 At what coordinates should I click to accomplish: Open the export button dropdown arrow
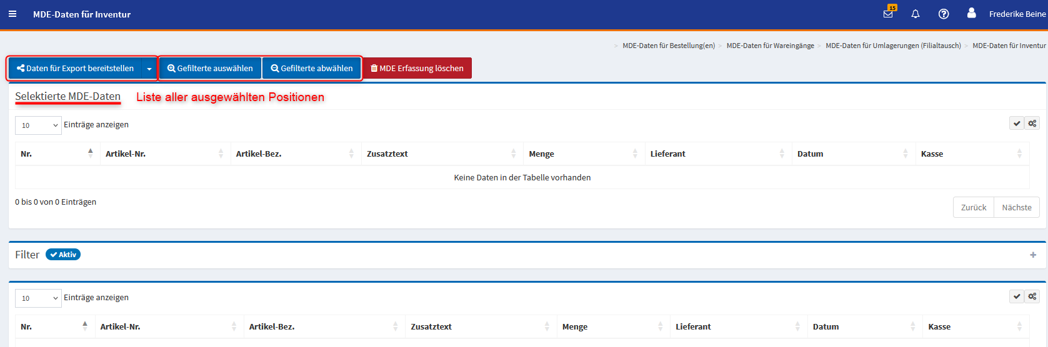click(149, 69)
